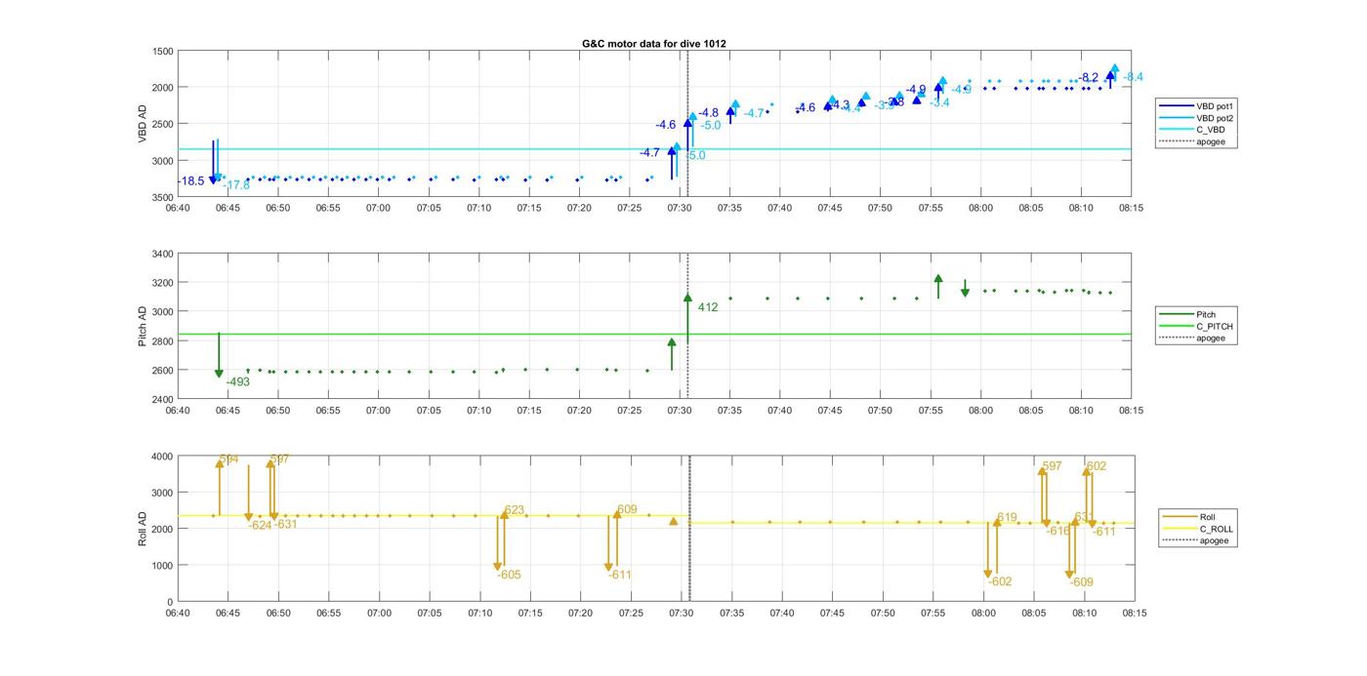Click the "2600" tick on the Pitch axis

click(163, 371)
